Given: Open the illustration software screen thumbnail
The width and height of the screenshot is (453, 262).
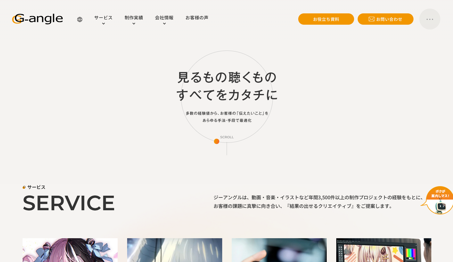Looking at the screenshot, I should [383, 250].
